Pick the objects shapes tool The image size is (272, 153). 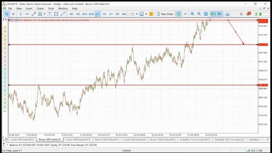tap(40, 14)
